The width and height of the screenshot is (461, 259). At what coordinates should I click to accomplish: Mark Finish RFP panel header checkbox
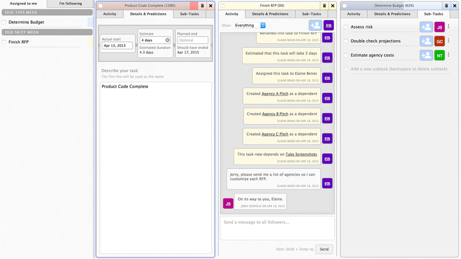[x=222, y=6]
